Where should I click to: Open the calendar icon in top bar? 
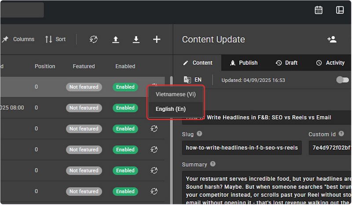click(x=318, y=10)
